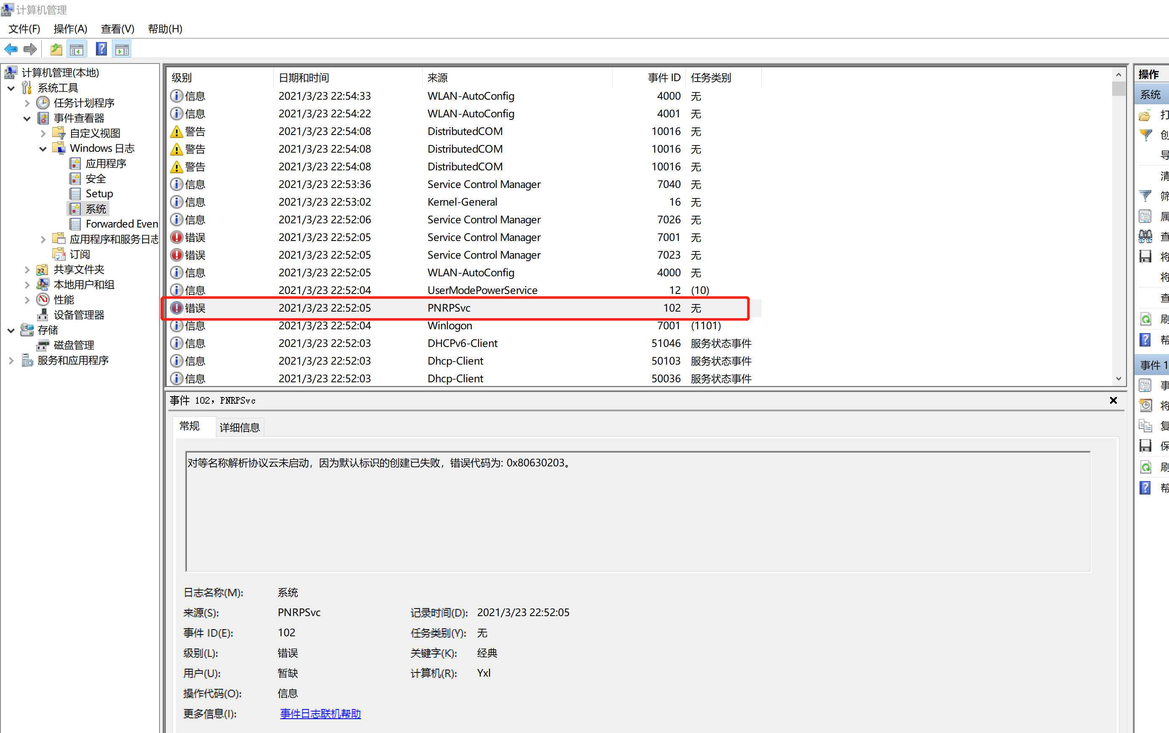Screen dimensions: 1169x733
Task: Click event list scrollbar down arrow
Action: tap(1119, 378)
